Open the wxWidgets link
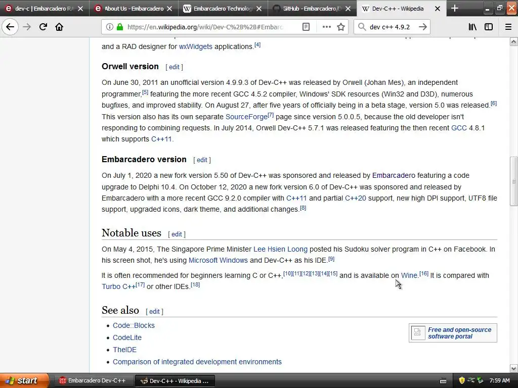 point(196,46)
